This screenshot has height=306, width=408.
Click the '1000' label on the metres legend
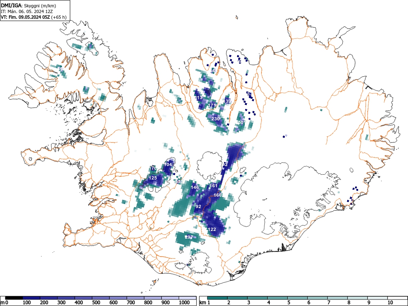coord(184,303)
